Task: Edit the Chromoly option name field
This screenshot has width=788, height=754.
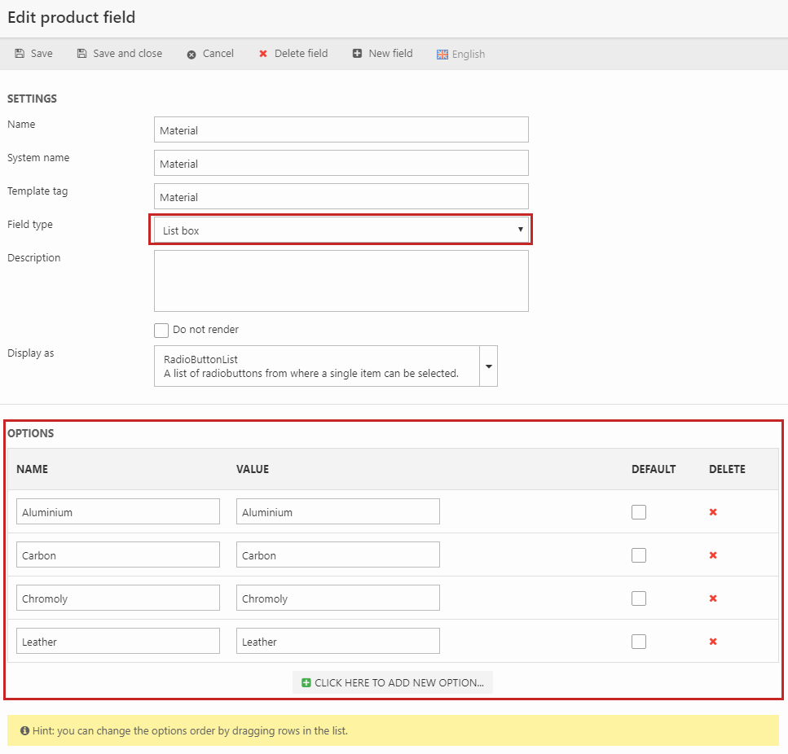Action: point(118,598)
